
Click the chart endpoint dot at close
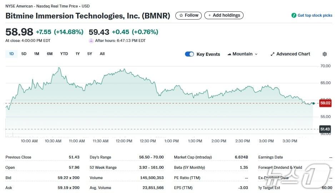pyautogui.click(x=314, y=103)
